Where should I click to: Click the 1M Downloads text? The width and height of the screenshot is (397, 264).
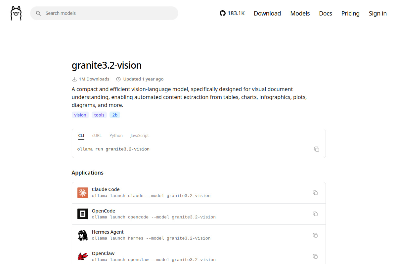pos(94,79)
